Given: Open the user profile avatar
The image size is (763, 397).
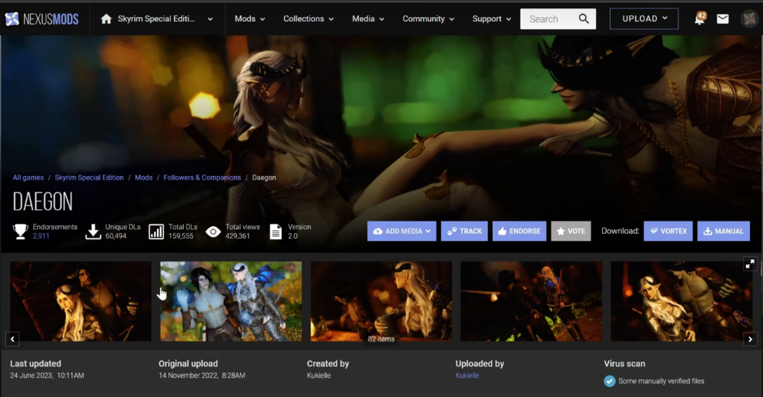Looking at the screenshot, I should (748, 18).
